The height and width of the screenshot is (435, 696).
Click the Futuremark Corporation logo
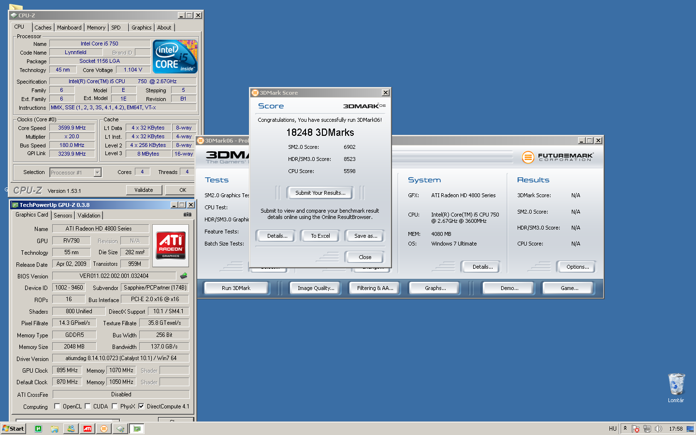(557, 157)
